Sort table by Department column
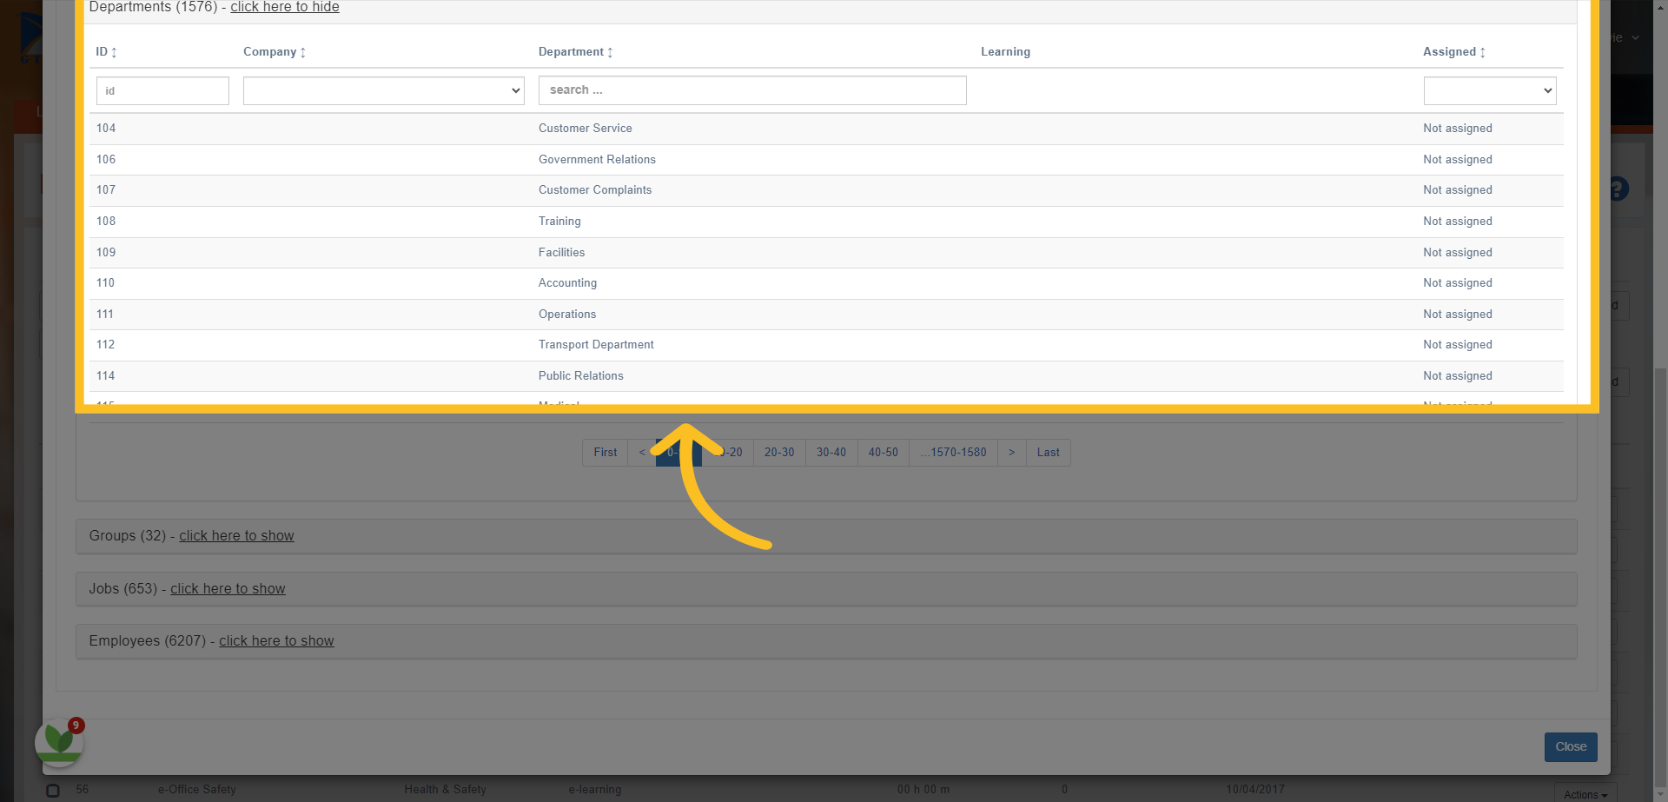Viewport: 1668px width, 802px height. (575, 52)
